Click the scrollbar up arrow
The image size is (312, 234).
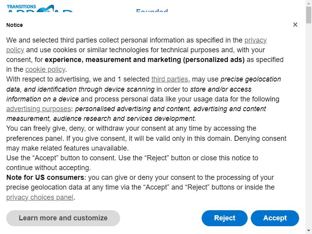click(308, 3)
